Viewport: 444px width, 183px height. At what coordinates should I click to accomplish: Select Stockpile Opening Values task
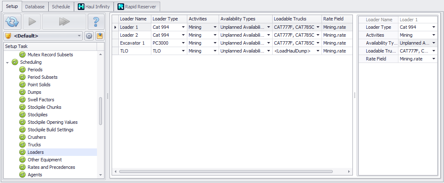[x=53, y=122]
